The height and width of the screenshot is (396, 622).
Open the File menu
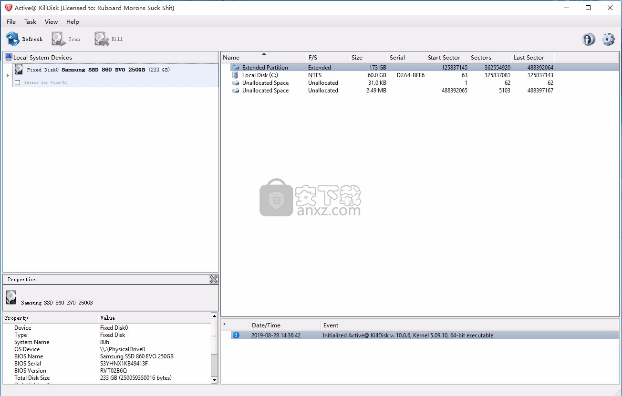pos(11,21)
